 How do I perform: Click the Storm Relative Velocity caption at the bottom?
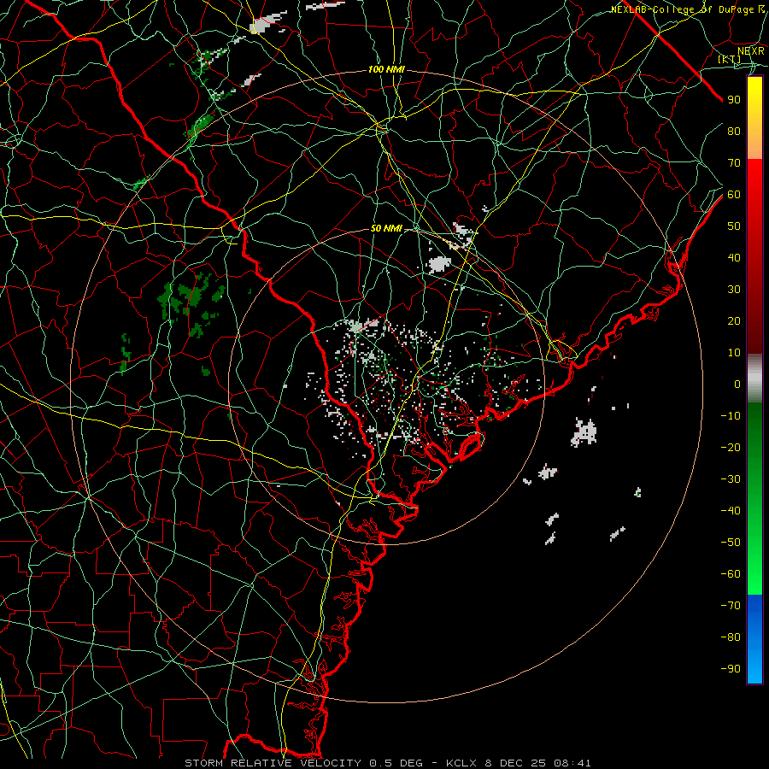tap(387, 763)
